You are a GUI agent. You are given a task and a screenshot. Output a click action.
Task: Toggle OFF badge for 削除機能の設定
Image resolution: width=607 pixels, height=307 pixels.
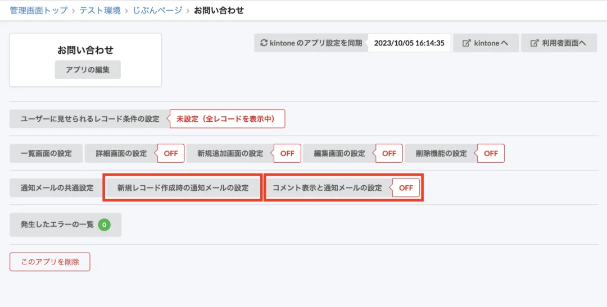[x=491, y=154]
